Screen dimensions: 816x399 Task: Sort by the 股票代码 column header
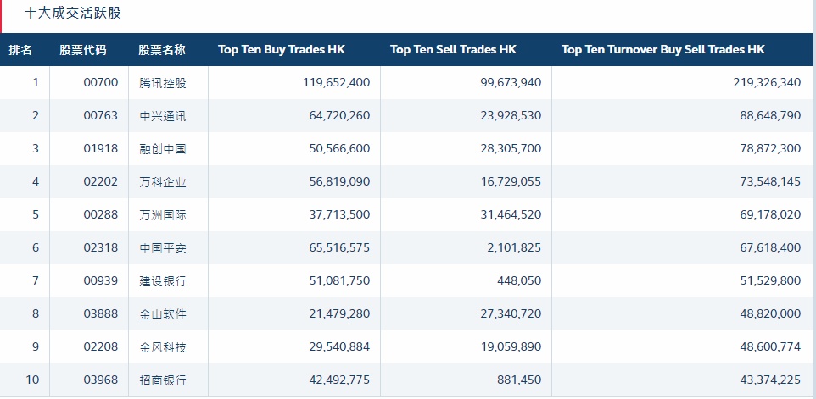[x=83, y=50]
